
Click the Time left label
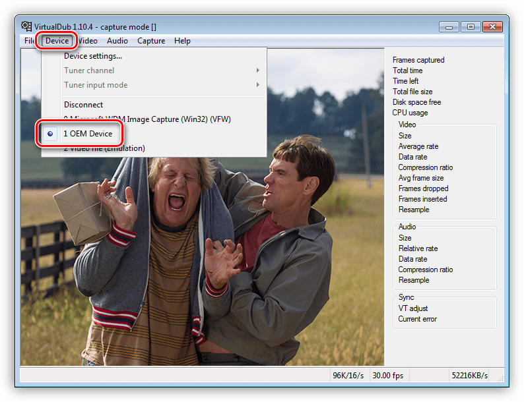coord(405,81)
